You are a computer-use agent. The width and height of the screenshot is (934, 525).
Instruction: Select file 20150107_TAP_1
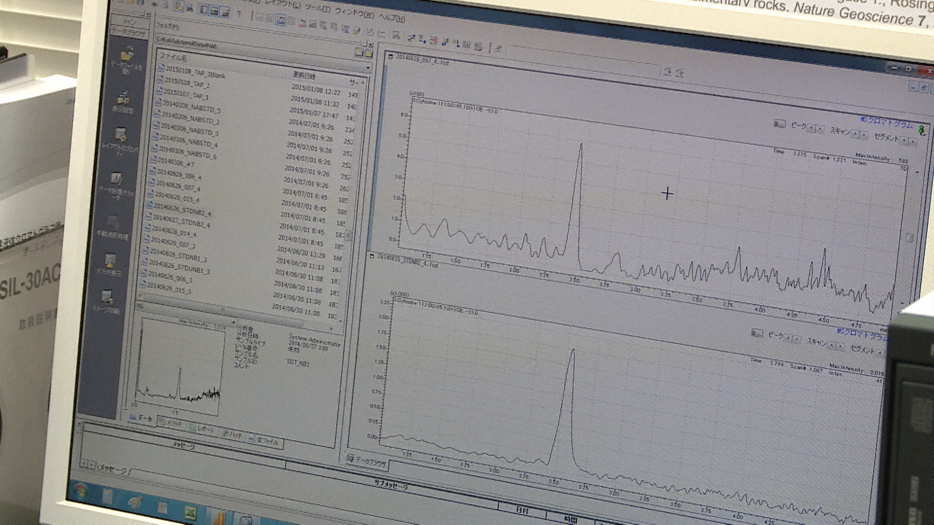coord(181,94)
